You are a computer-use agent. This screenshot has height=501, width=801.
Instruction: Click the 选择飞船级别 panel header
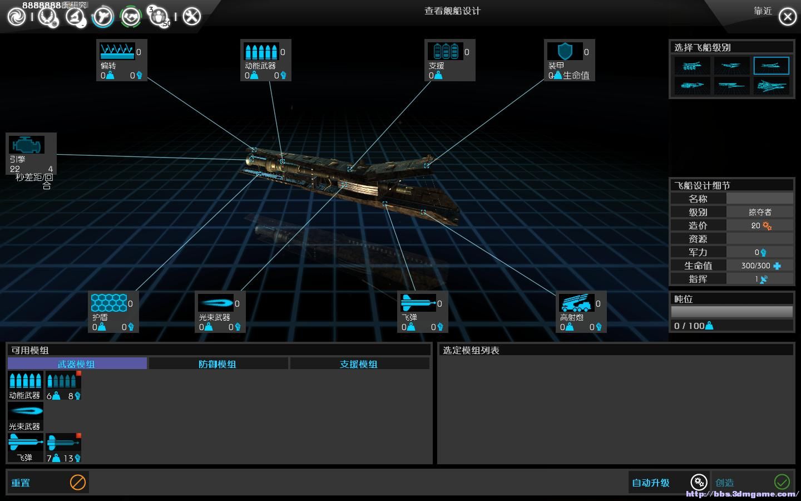(731, 47)
